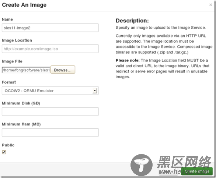This screenshot has width=216, height=178.
Task: Click the Format label
Action: [x=9, y=82]
